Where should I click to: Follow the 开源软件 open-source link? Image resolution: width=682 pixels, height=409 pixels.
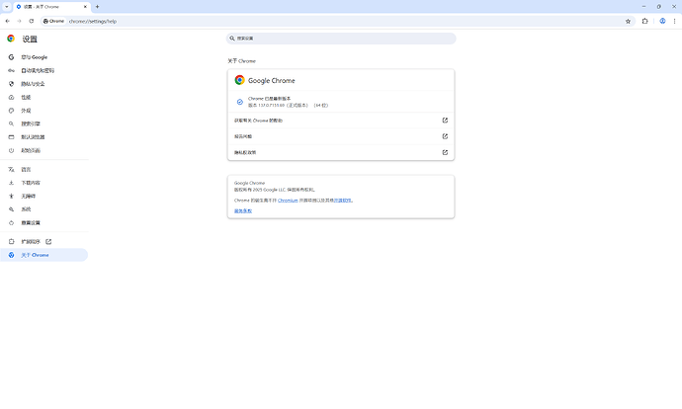coord(342,201)
